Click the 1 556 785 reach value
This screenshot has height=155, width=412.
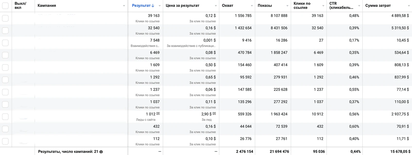243,16
